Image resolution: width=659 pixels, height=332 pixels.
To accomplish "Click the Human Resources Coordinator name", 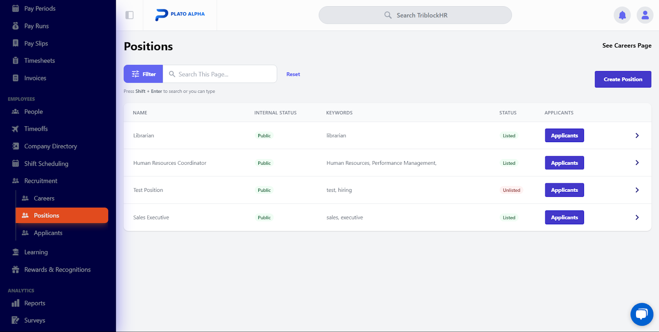I will (170, 163).
